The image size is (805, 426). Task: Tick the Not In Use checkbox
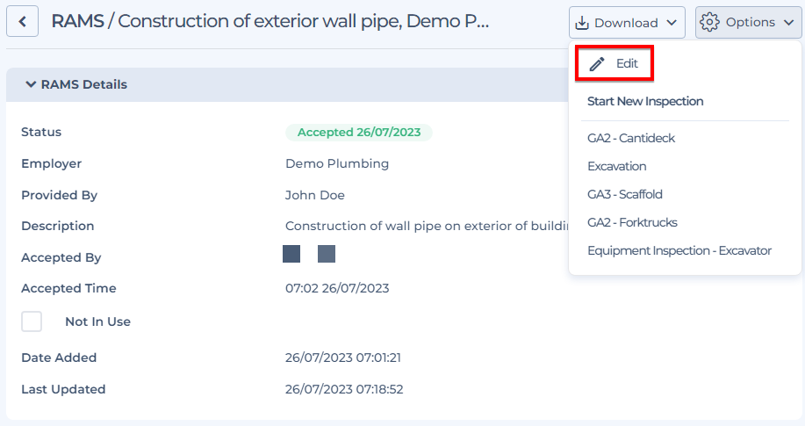click(32, 321)
